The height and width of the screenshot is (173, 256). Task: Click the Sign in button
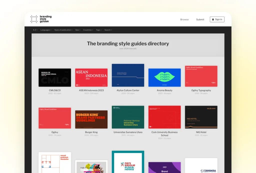pyautogui.click(x=217, y=19)
